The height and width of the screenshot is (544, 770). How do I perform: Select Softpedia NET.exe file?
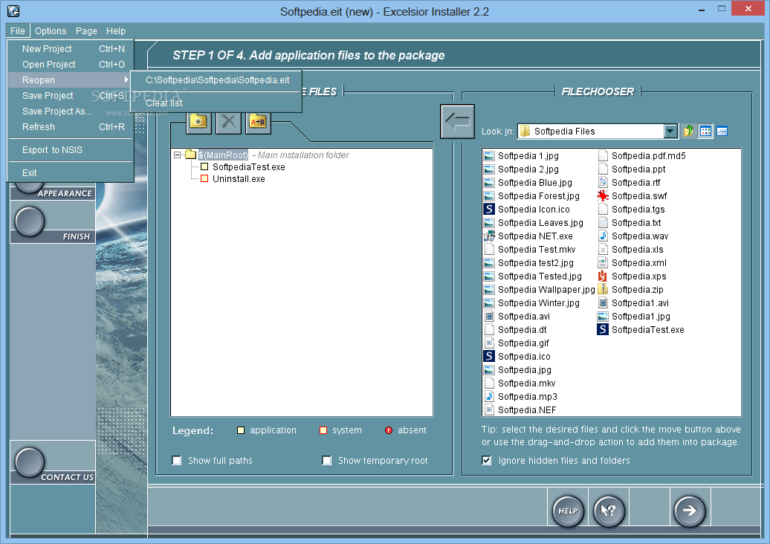pos(528,236)
